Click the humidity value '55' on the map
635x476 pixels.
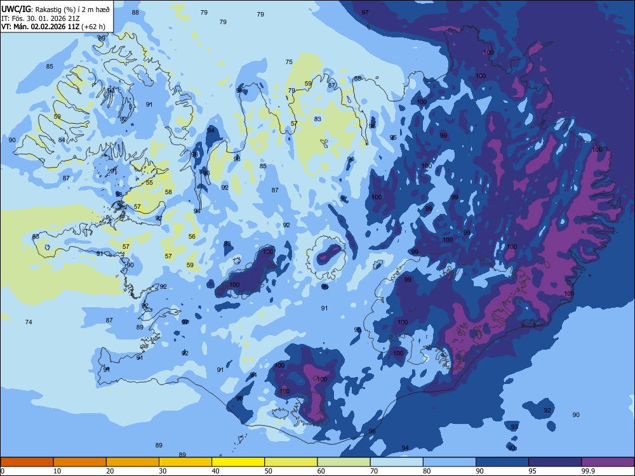(x=149, y=183)
